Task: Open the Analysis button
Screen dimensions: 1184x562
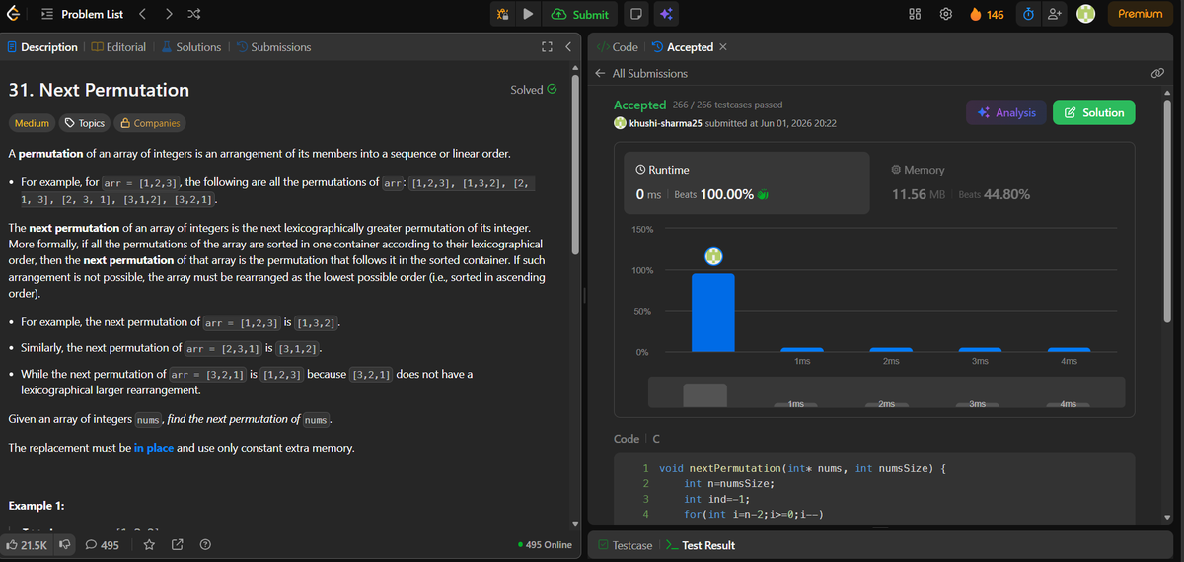Action: point(1005,113)
